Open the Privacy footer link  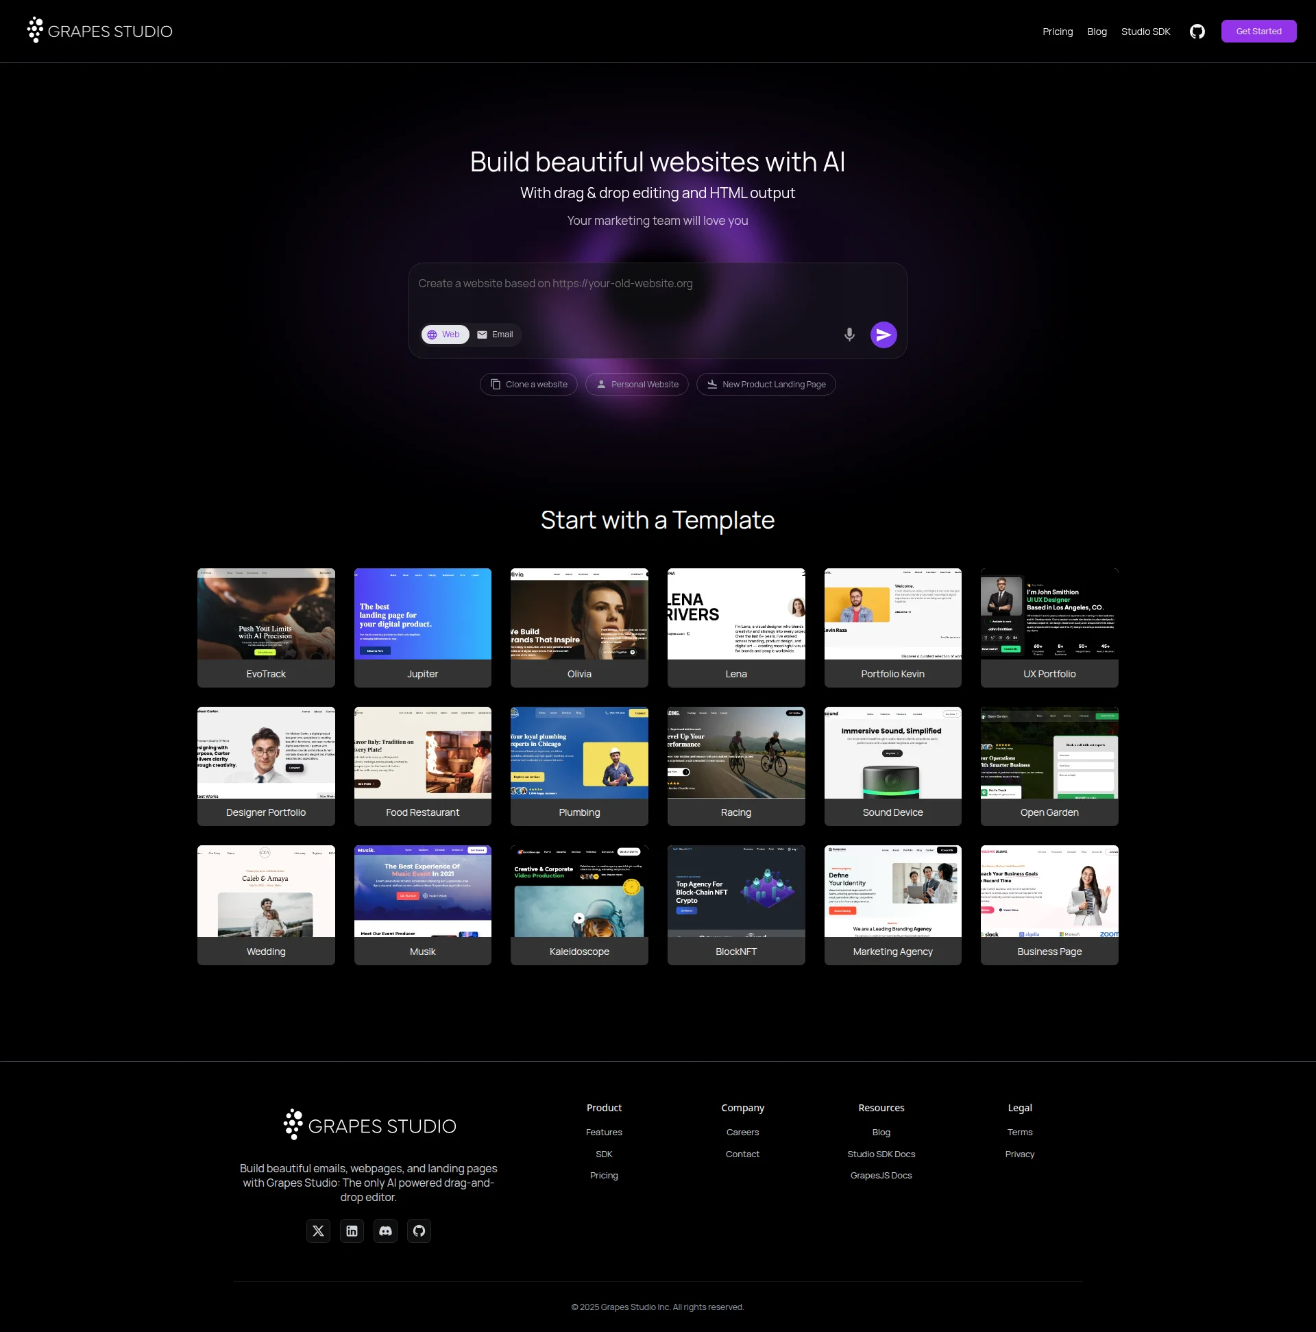click(x=1020, y=1154)
